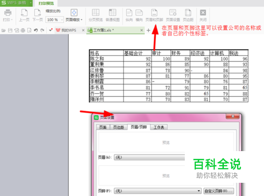Expand the 100% zoom ratio dropdown
Screen dimensions: 264x196
click(x=62, y=20)
